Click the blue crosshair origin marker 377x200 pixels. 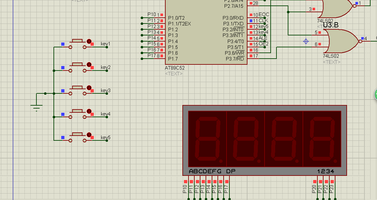[306, 41]
